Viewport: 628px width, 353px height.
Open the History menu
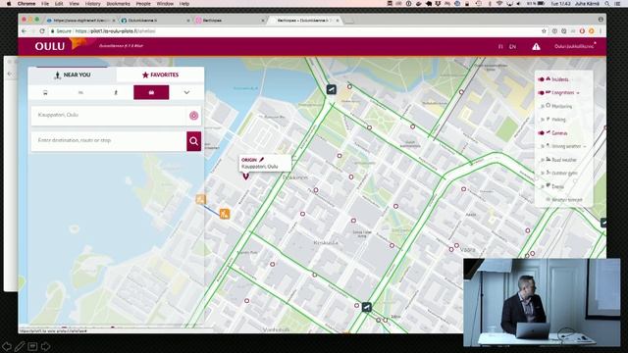(x=92, y=4)
